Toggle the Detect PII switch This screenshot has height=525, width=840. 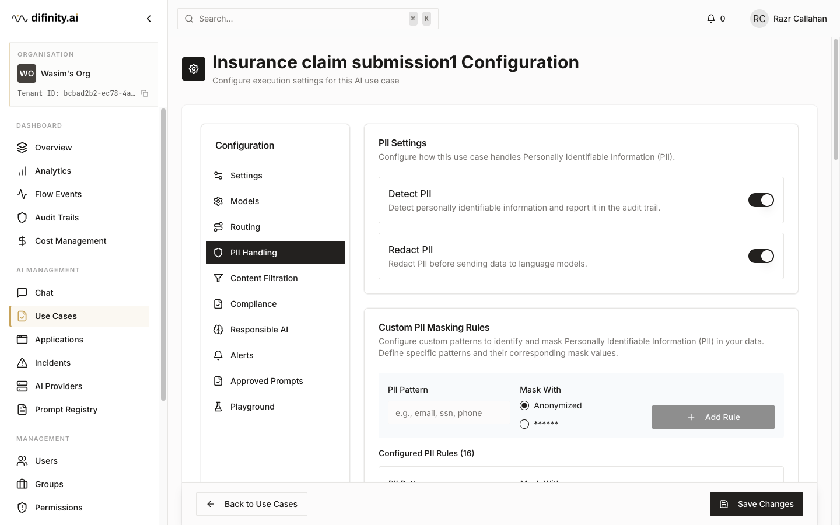[761, 200]
